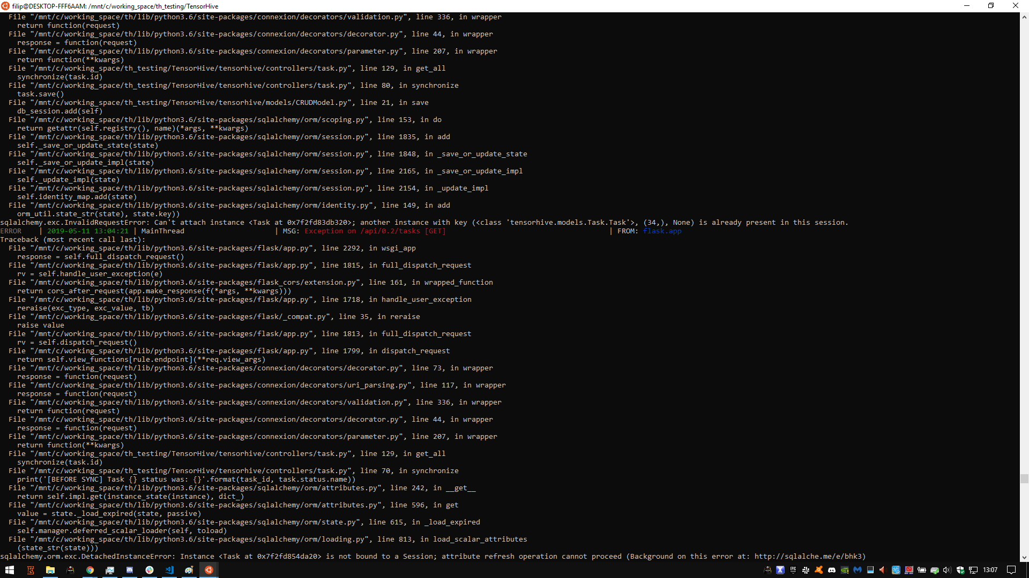Open Visual Studio Code from the taskbar
Viewport: 1029px width, 578px height.
tap(169, 570)
